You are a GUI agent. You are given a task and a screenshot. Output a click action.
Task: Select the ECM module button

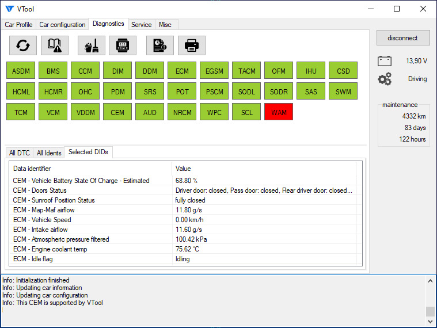(x=182, y=71)
